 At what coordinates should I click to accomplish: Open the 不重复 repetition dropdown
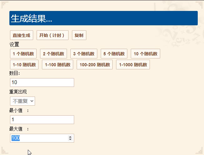pyautogui.click(x=23, y=101)
